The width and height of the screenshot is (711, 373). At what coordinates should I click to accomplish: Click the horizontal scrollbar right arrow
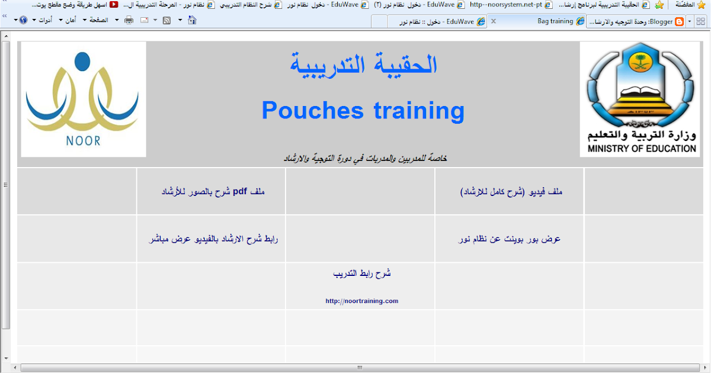[x=705, y=368]
